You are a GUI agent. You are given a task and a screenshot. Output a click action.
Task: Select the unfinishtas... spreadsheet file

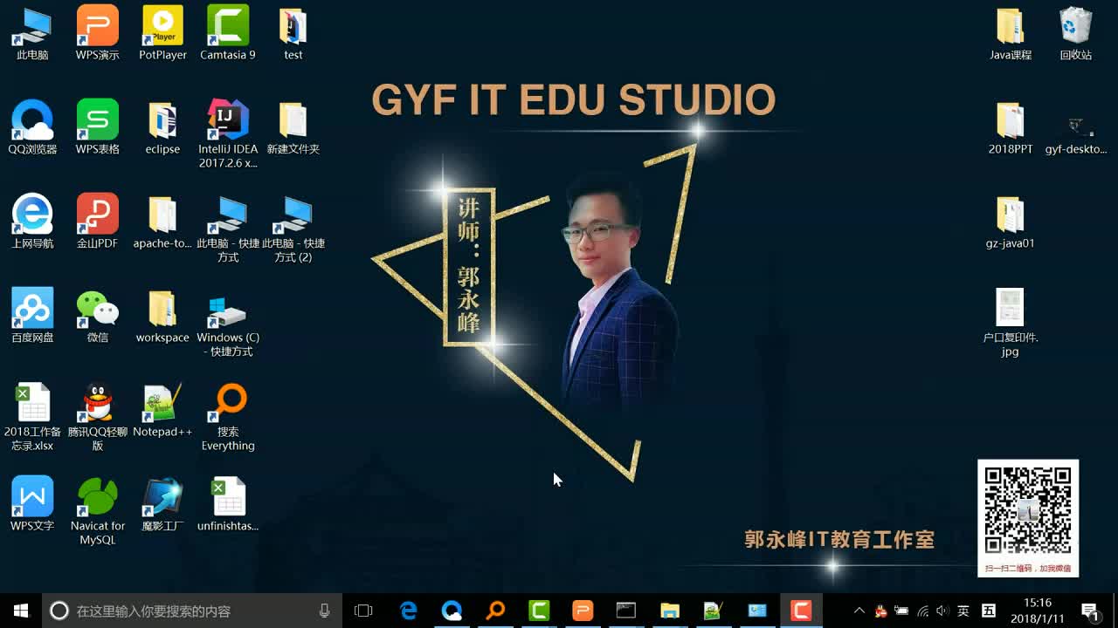click(x=228, y=504)
